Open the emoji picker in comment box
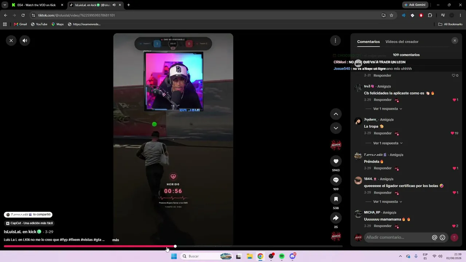 442,238
